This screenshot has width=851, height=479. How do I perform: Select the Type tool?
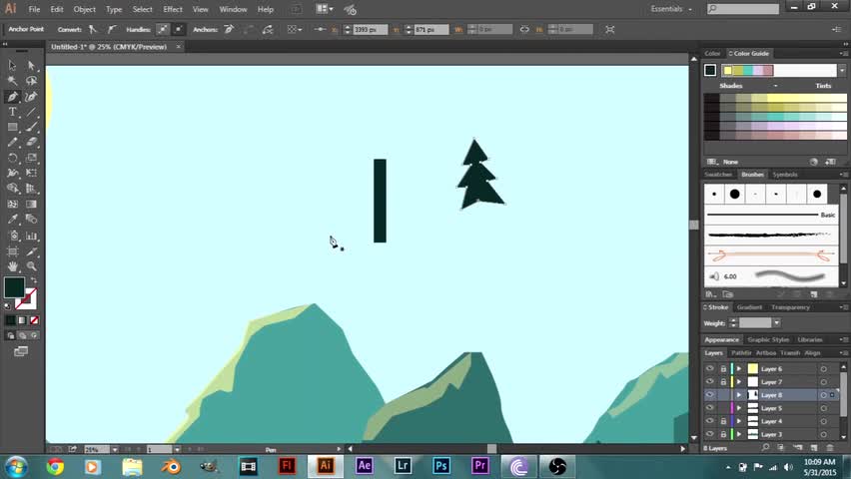12,112
